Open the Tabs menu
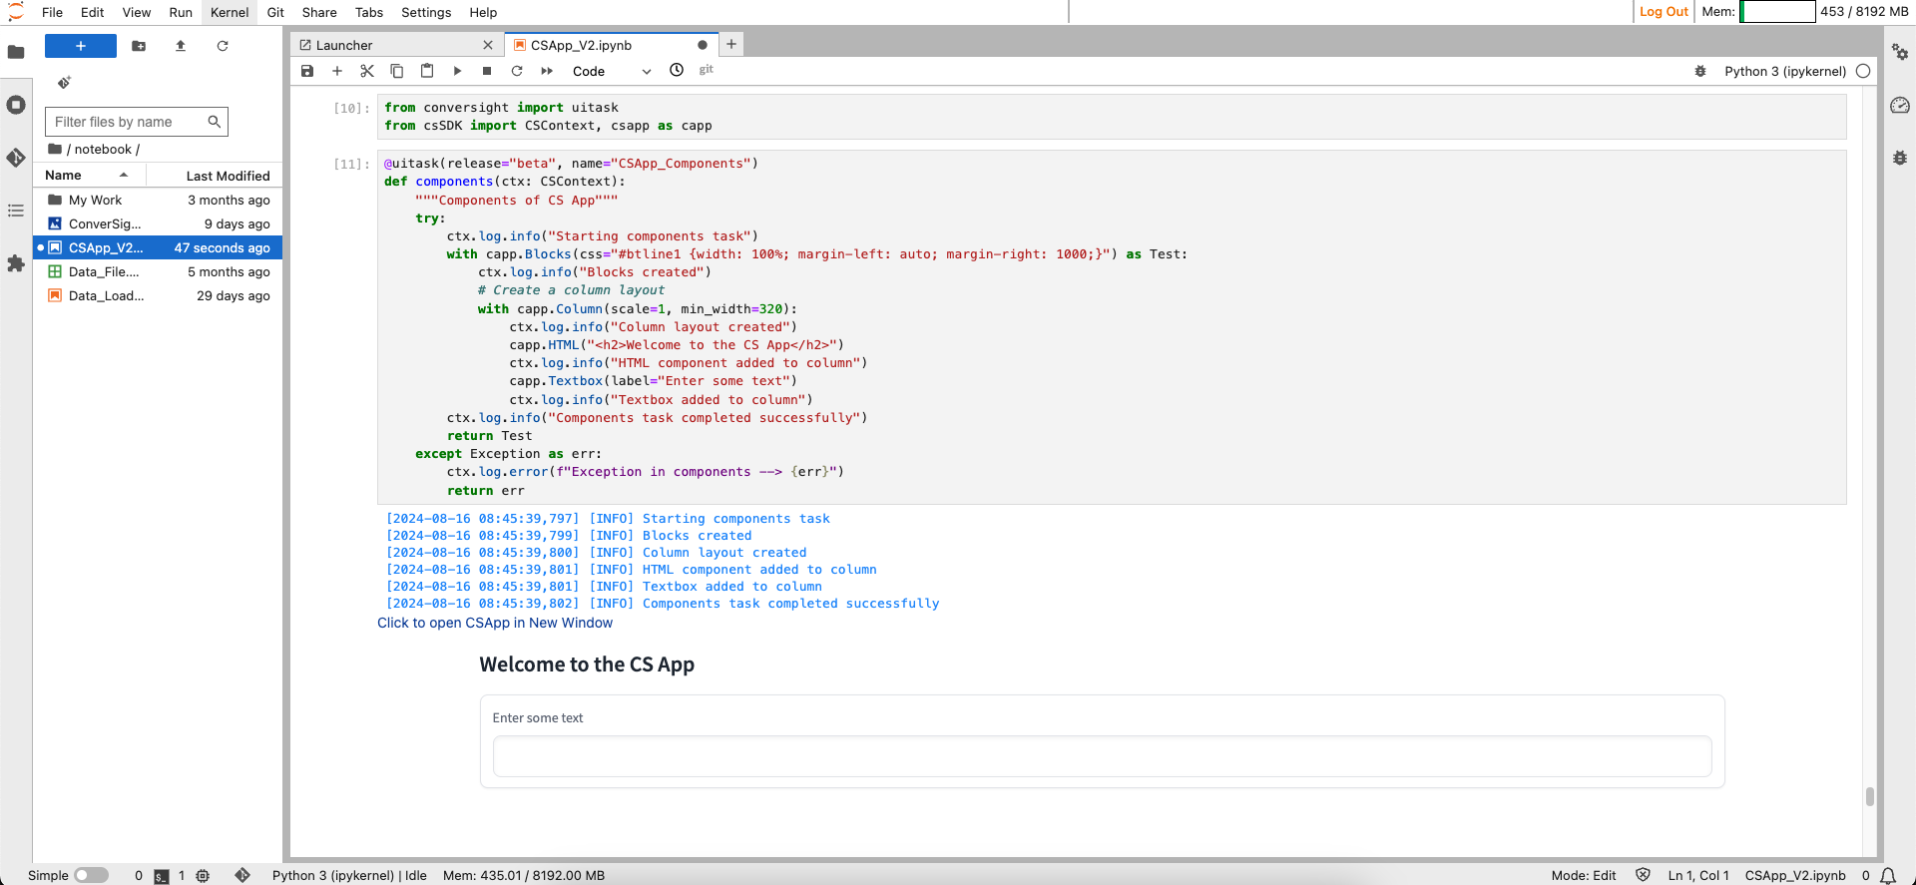The image size is (1916, 885). (x=369, y=12)
